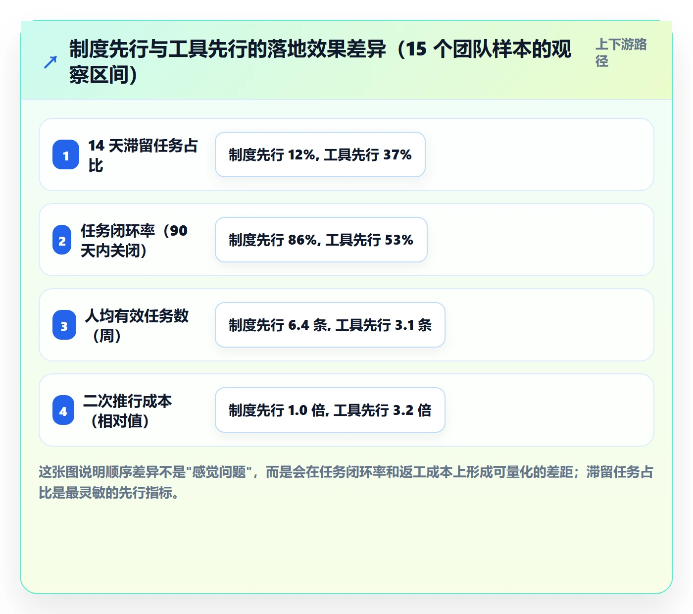This screenshot has width=693, height=614.
Task: Select the 制度先行 1.0 倍, 工具先行 3.2 倍 box
Action: point(330,410)
